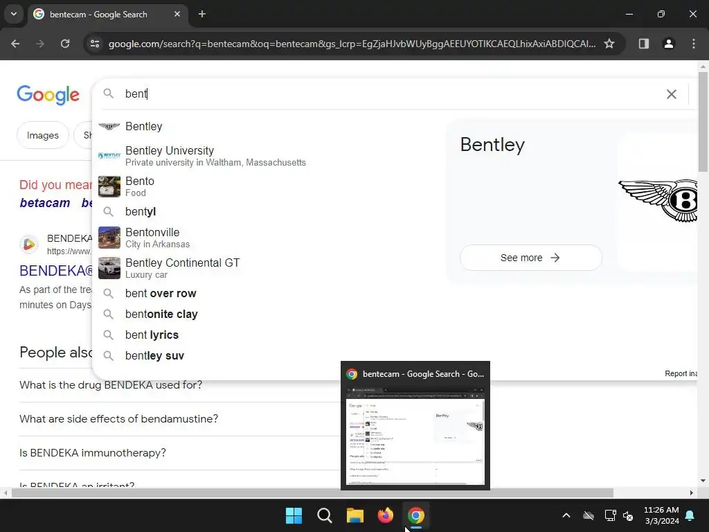Image resolution: width=709 pixels, height=532 pixels.
Task: Open Firefox from the taskbar
Action: [x=385, y=515]
